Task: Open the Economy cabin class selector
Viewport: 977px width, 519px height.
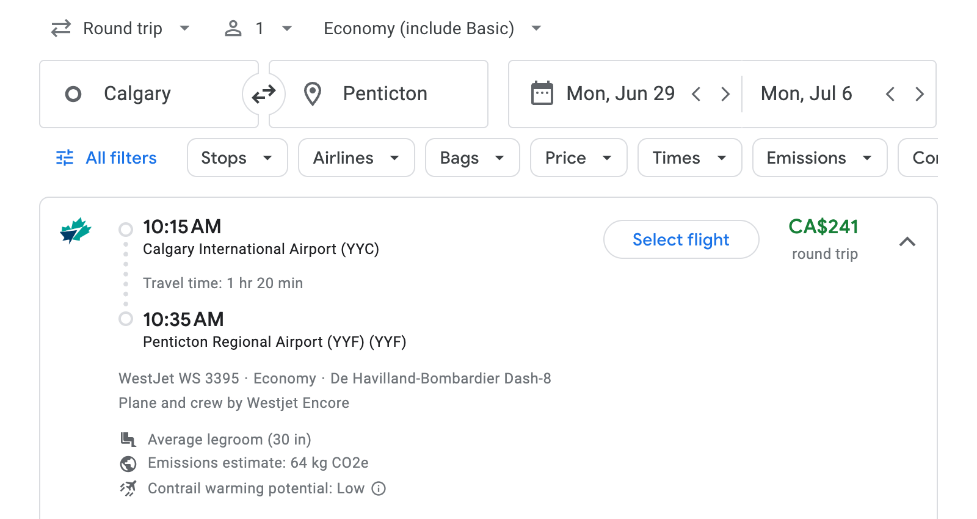Action: pyautogui.click(x=430, y=28)
